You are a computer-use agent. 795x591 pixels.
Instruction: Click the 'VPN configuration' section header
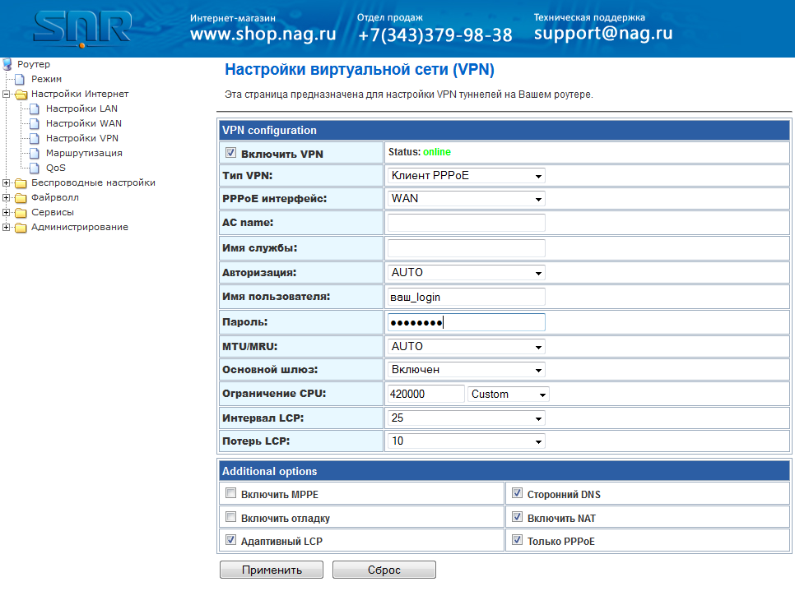click(504, 131)
